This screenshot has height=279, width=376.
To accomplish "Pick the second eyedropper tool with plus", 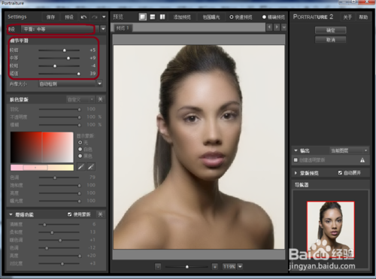I will pyautogui.click(x=91, y=167).
